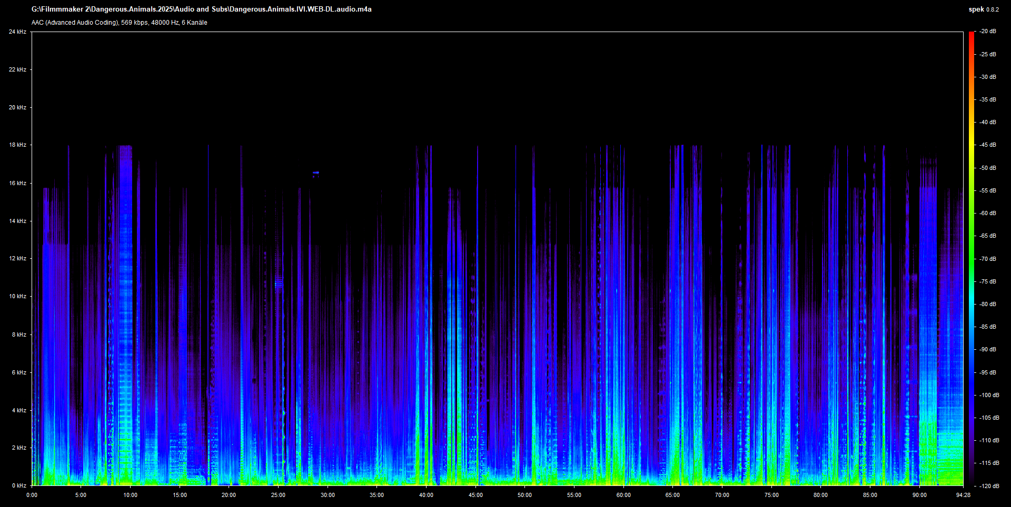Click the 0:00 time axis label

(x=32, y=495)
